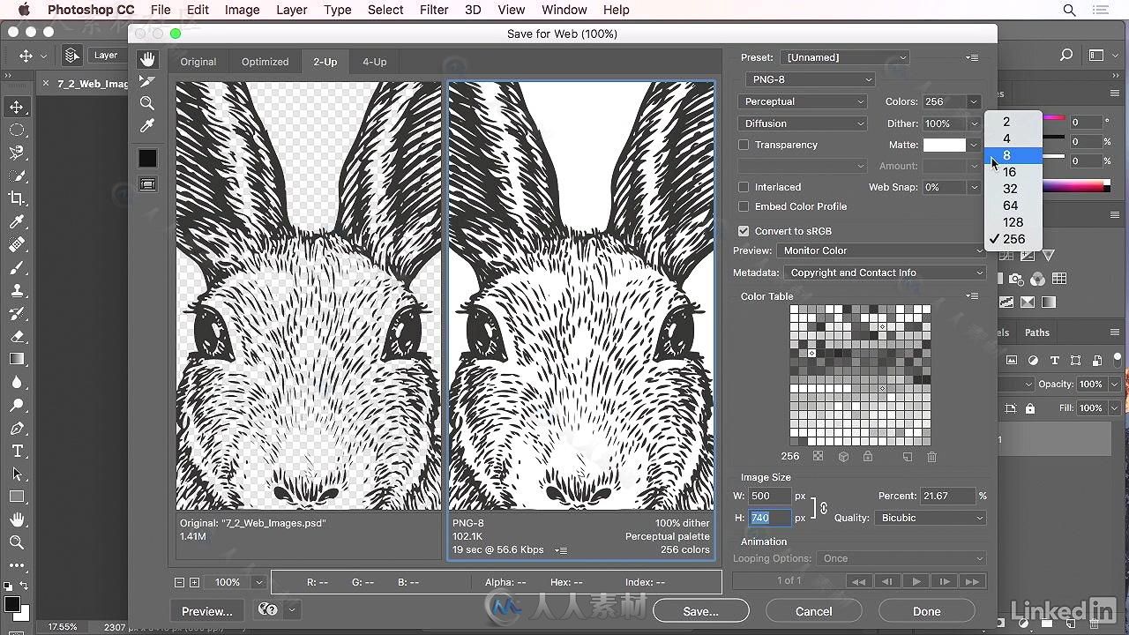The width and height of the screenshot is (1129, 635).
Task: Click the trash icon under Color Table
Action: point(931,456)
